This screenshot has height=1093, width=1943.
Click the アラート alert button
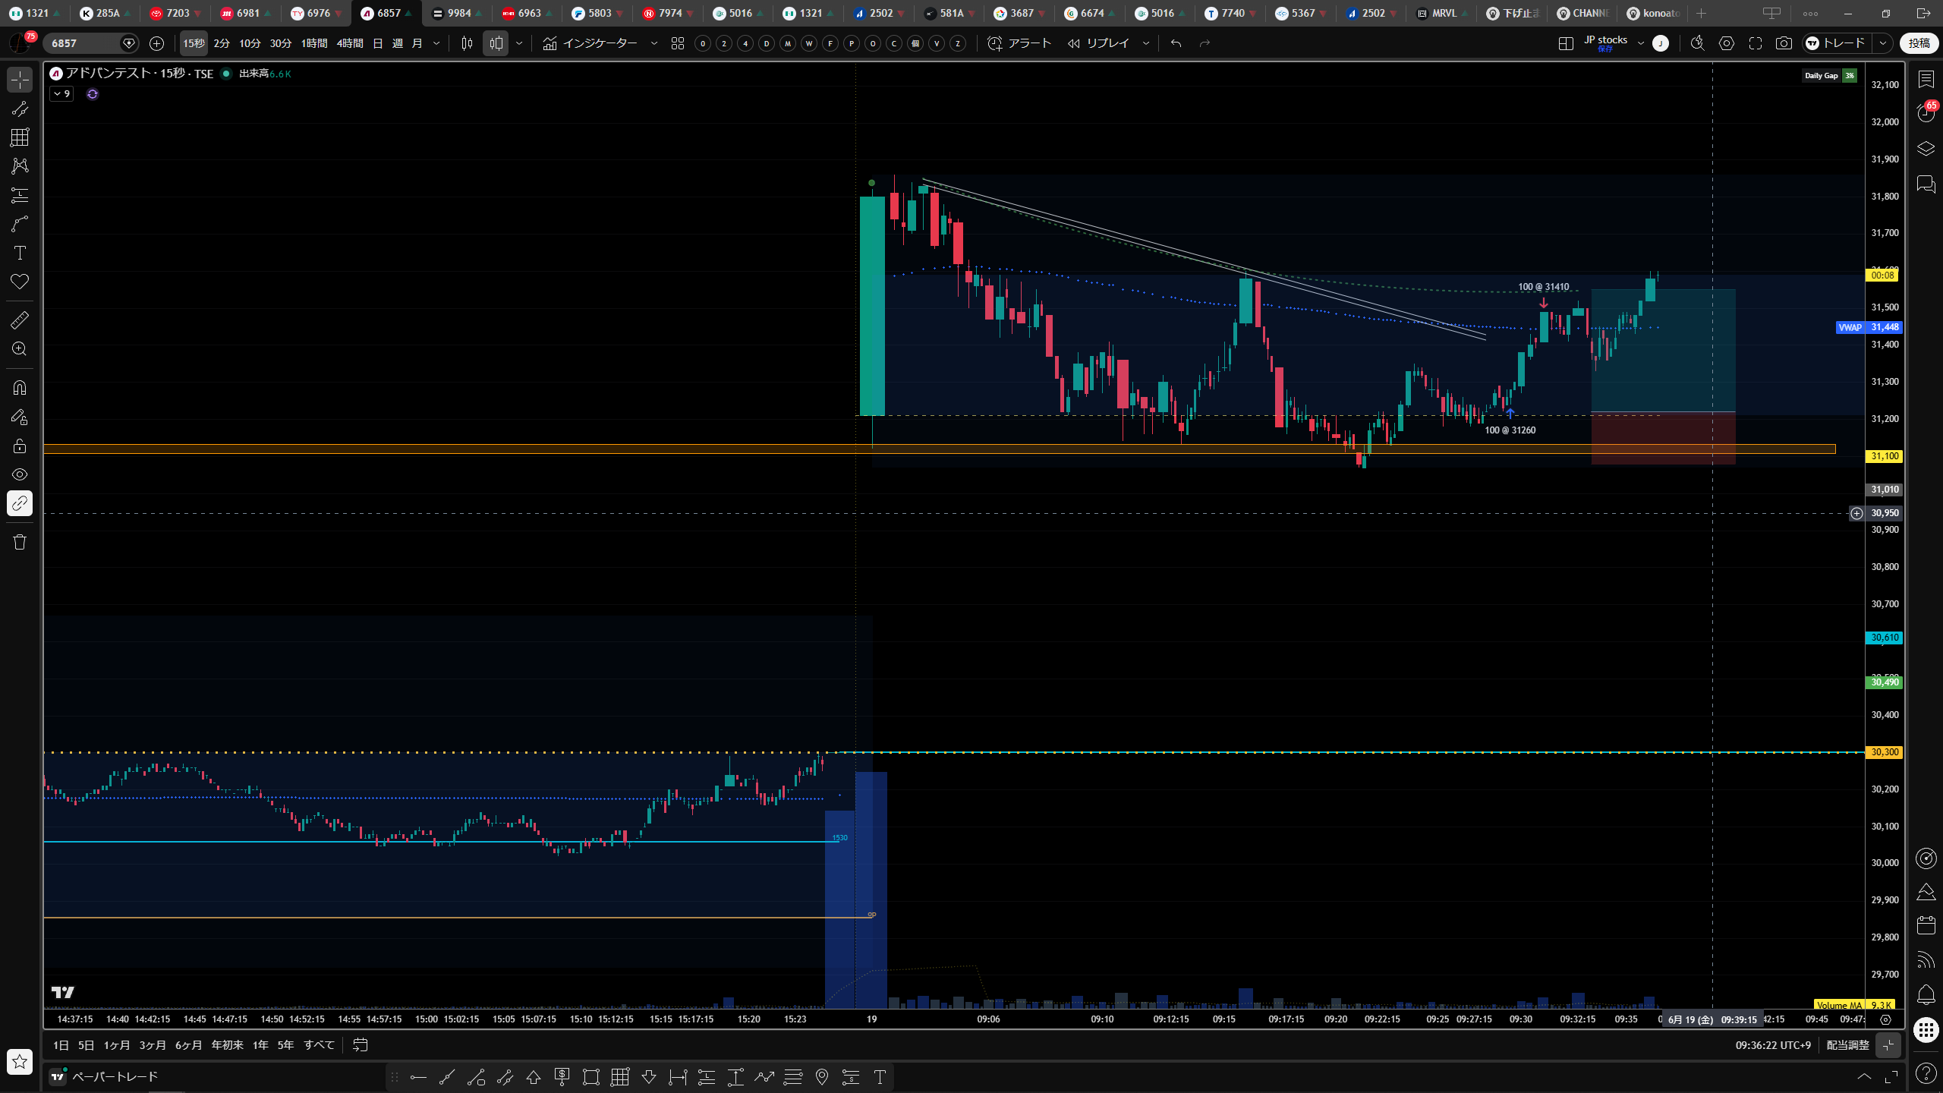[x=1019, y=43]
